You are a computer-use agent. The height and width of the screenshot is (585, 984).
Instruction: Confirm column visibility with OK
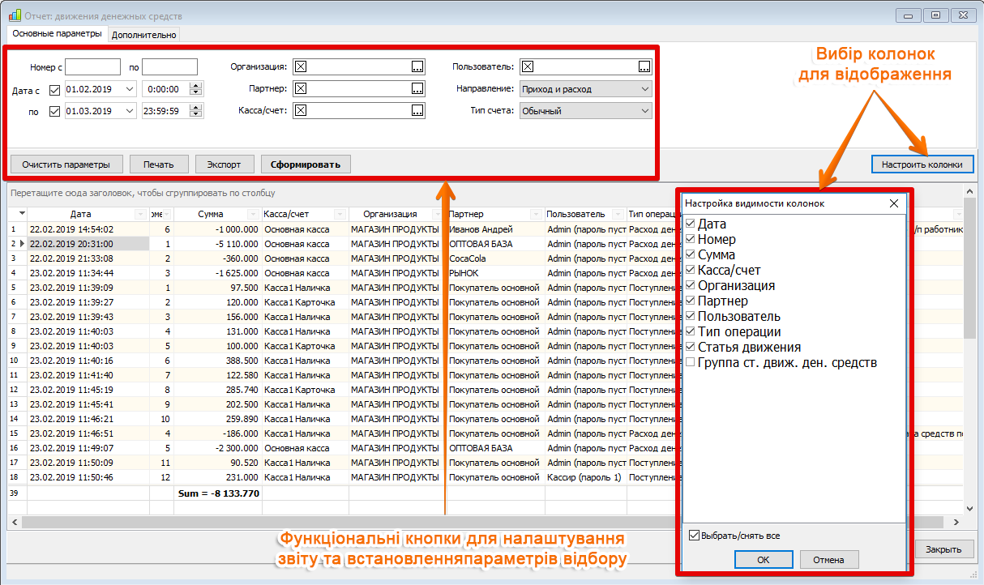[x=764, y=559]
